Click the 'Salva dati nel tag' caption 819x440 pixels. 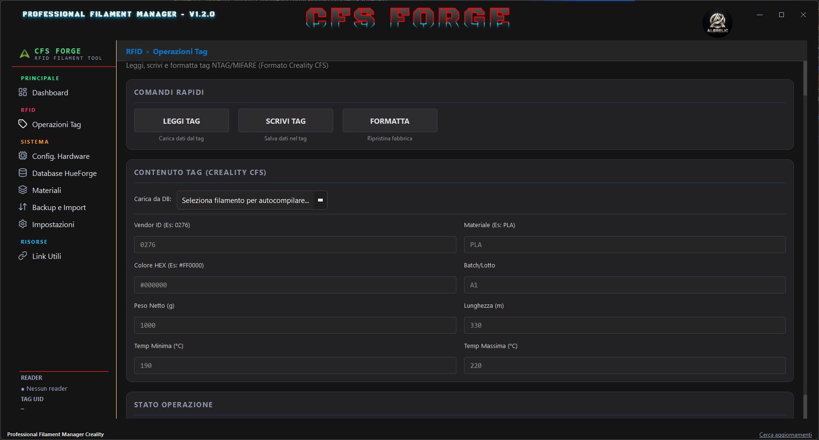pyautogui.click(x=286, y=138)
